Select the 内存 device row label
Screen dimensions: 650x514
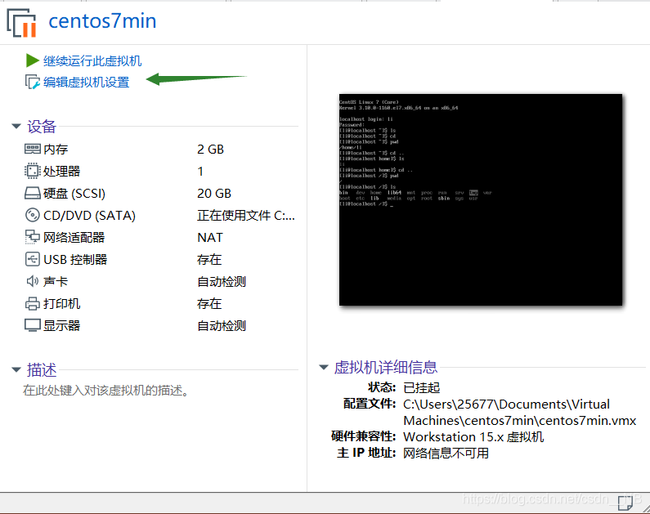click(56, 149)
